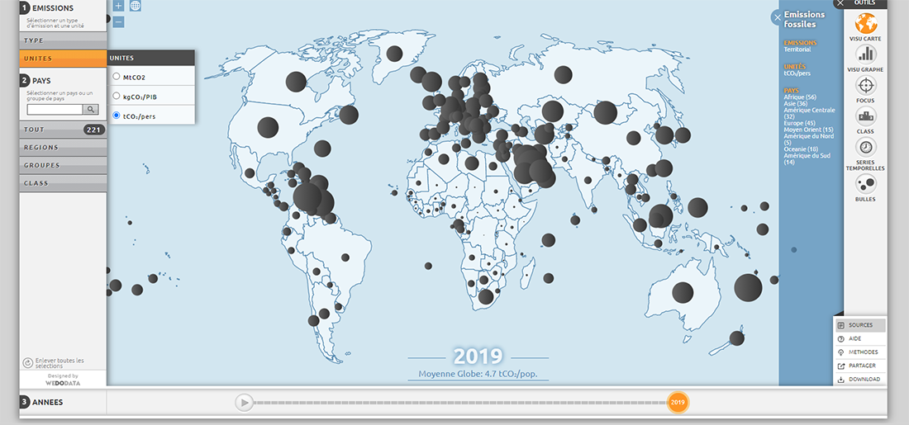Viewport: 909px width, 425px height.
Task: Open the Class ranking view
Action: (x=865, y=116)
